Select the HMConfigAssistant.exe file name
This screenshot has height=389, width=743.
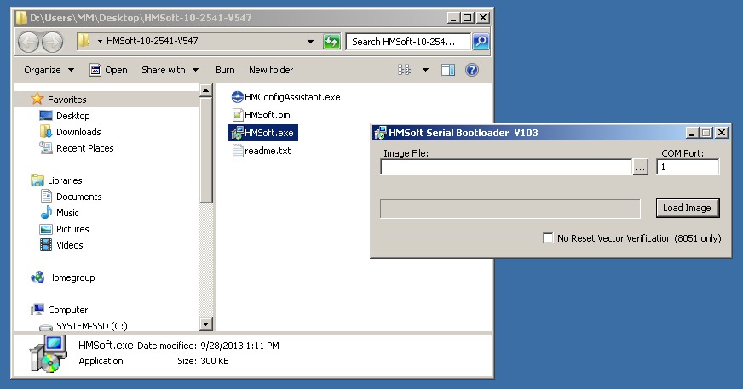[x=292, y=97]
